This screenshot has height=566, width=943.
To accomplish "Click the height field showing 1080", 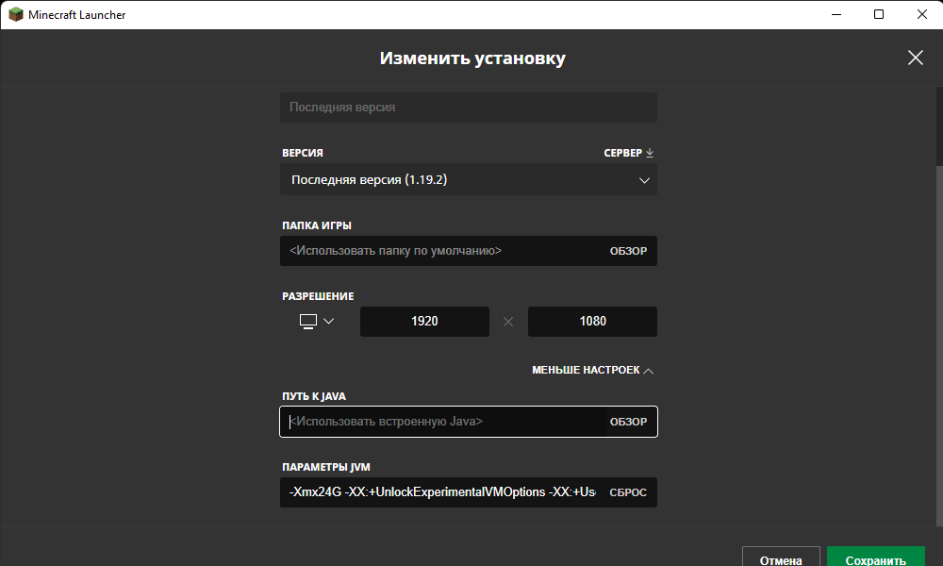I will 592,321.
